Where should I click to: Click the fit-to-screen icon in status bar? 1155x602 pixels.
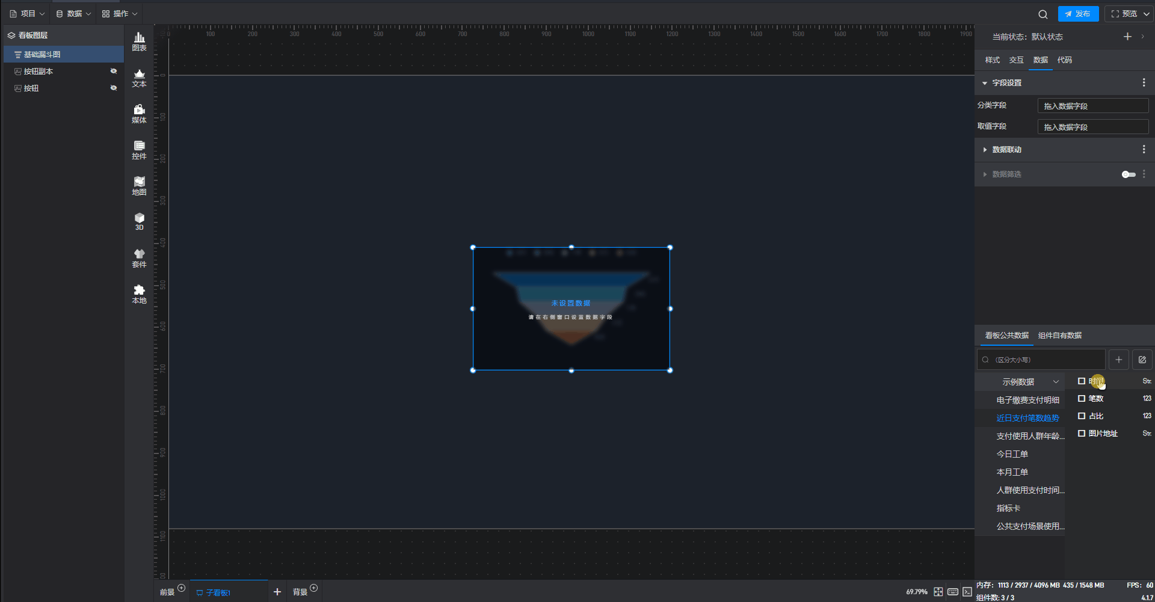[x=938, y=592]
